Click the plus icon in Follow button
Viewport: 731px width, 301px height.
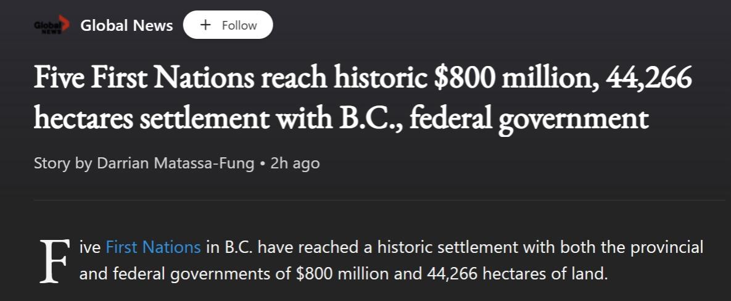point(205,25)
